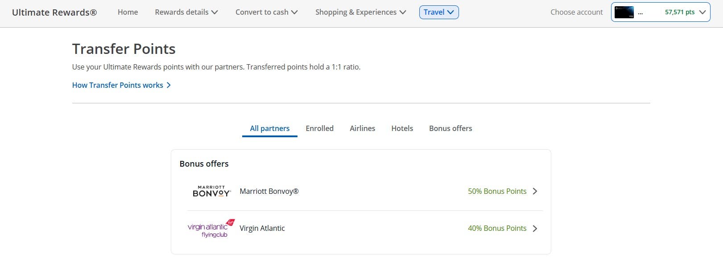This screenshot has width=723, height=266.
Task: Click the arrow next to How Transfer Points works
Action: [x=169, y=85]
